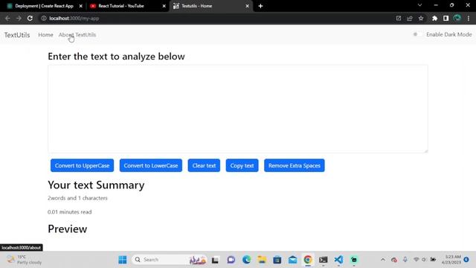This screenshot has height=268, width=476.
Task: Select the '0.01 minutes read' text
Action: [x=69, y=211]
